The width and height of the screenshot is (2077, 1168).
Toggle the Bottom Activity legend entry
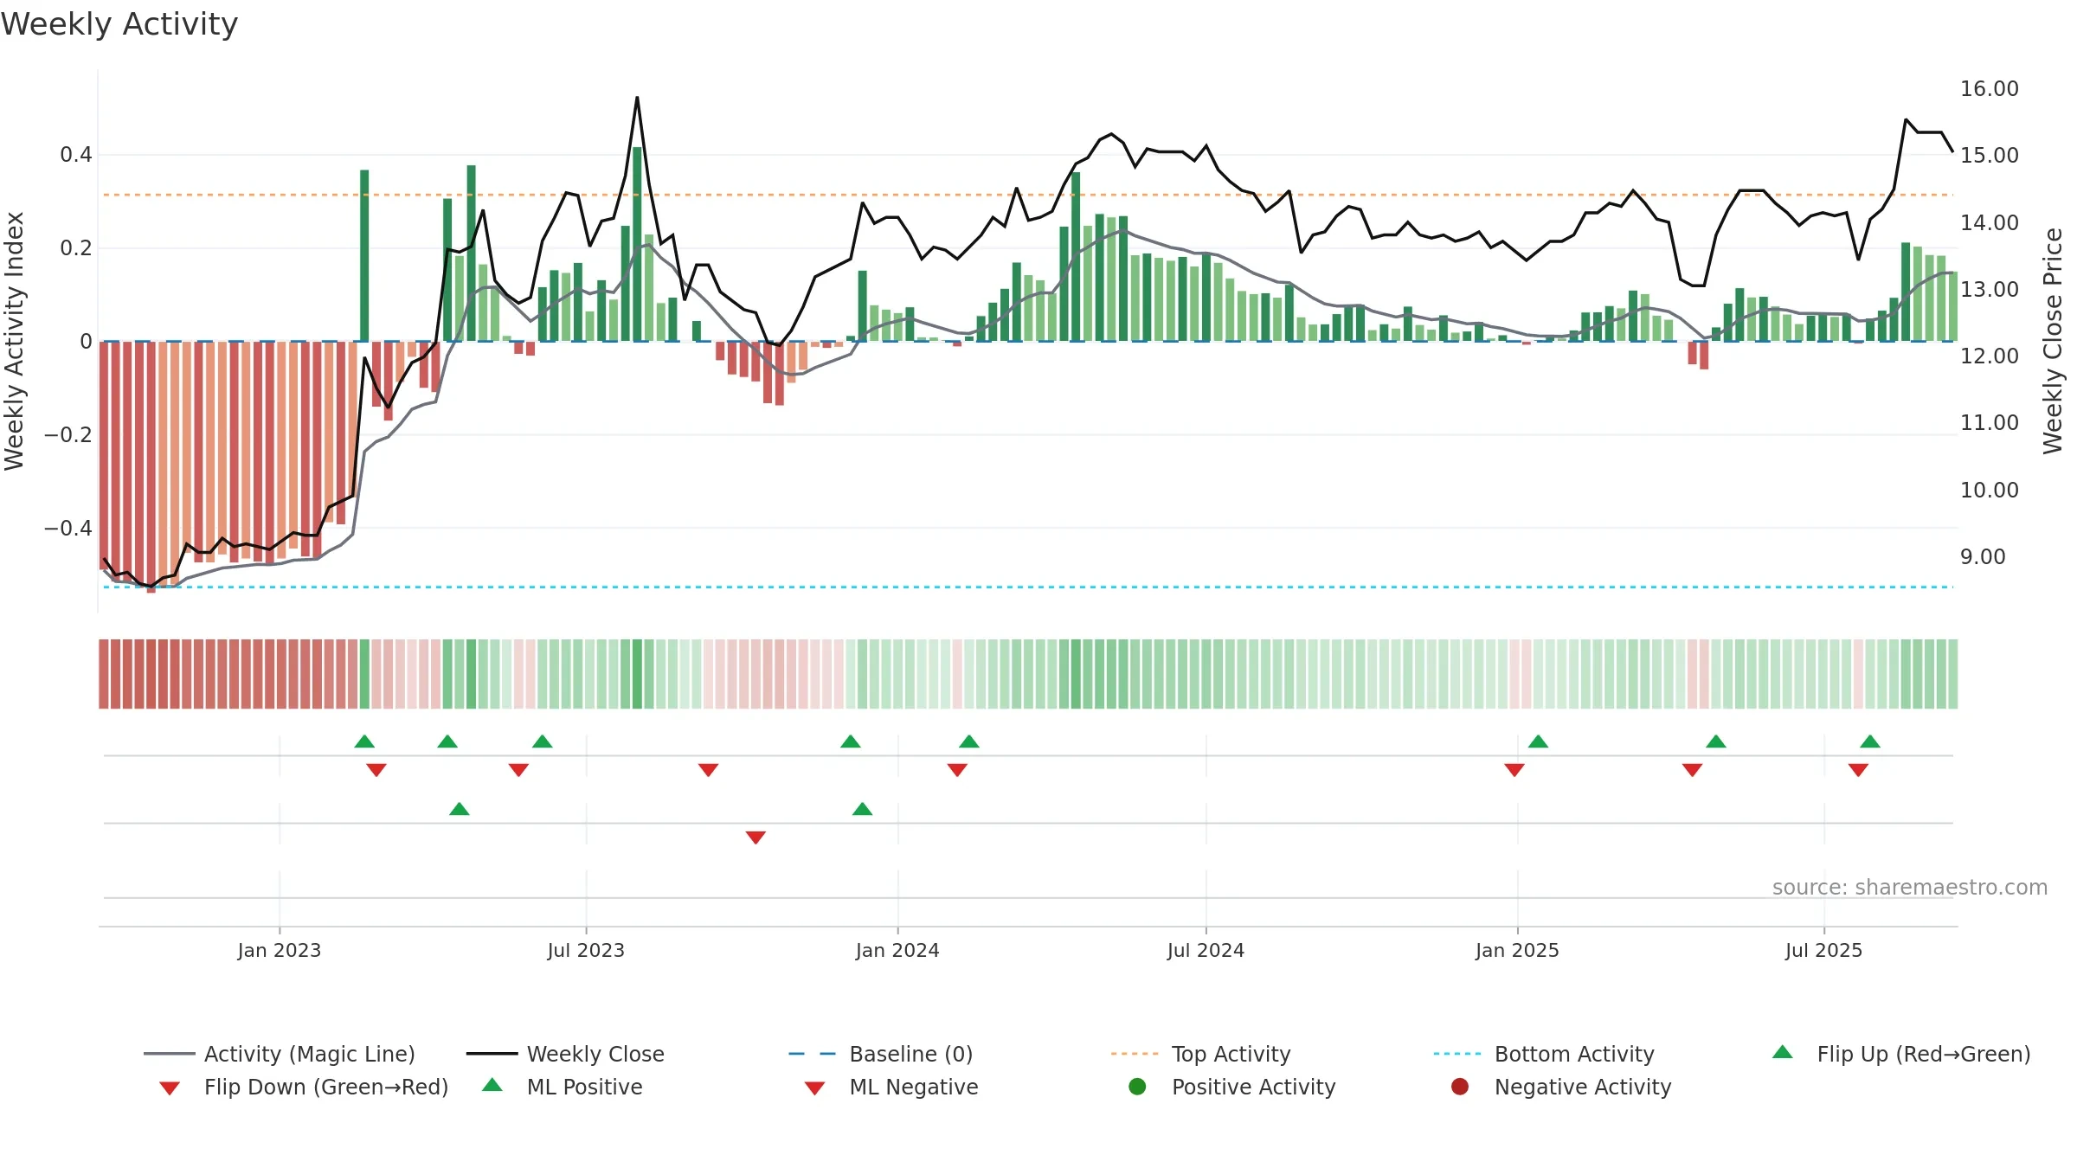pos(1544,1054)
